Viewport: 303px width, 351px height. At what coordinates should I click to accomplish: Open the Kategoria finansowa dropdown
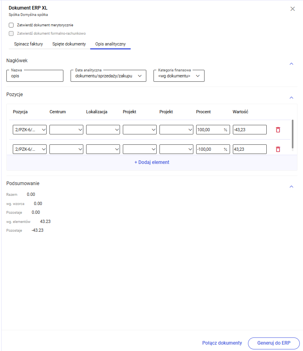click(179, 76)
